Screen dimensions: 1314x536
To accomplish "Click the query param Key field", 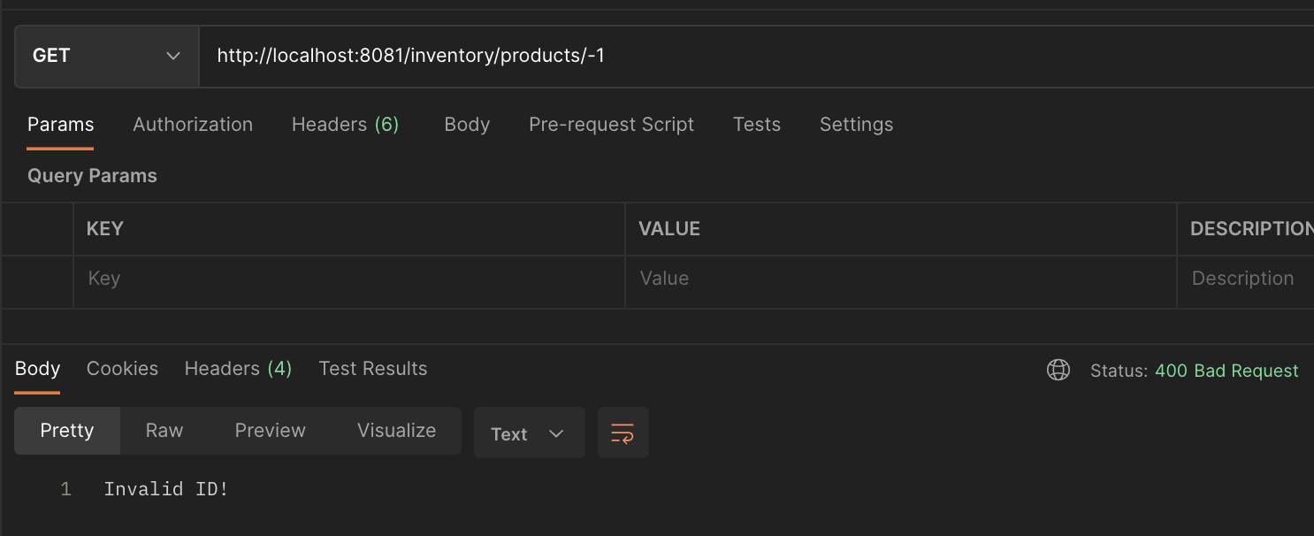I will pyautogui.click(x=348, y=279).
